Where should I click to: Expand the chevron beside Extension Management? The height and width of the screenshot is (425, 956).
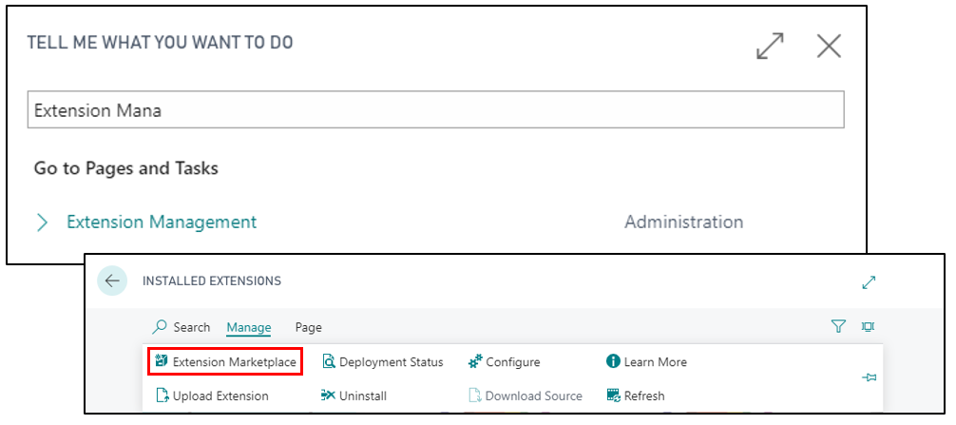tap(42, 222)
